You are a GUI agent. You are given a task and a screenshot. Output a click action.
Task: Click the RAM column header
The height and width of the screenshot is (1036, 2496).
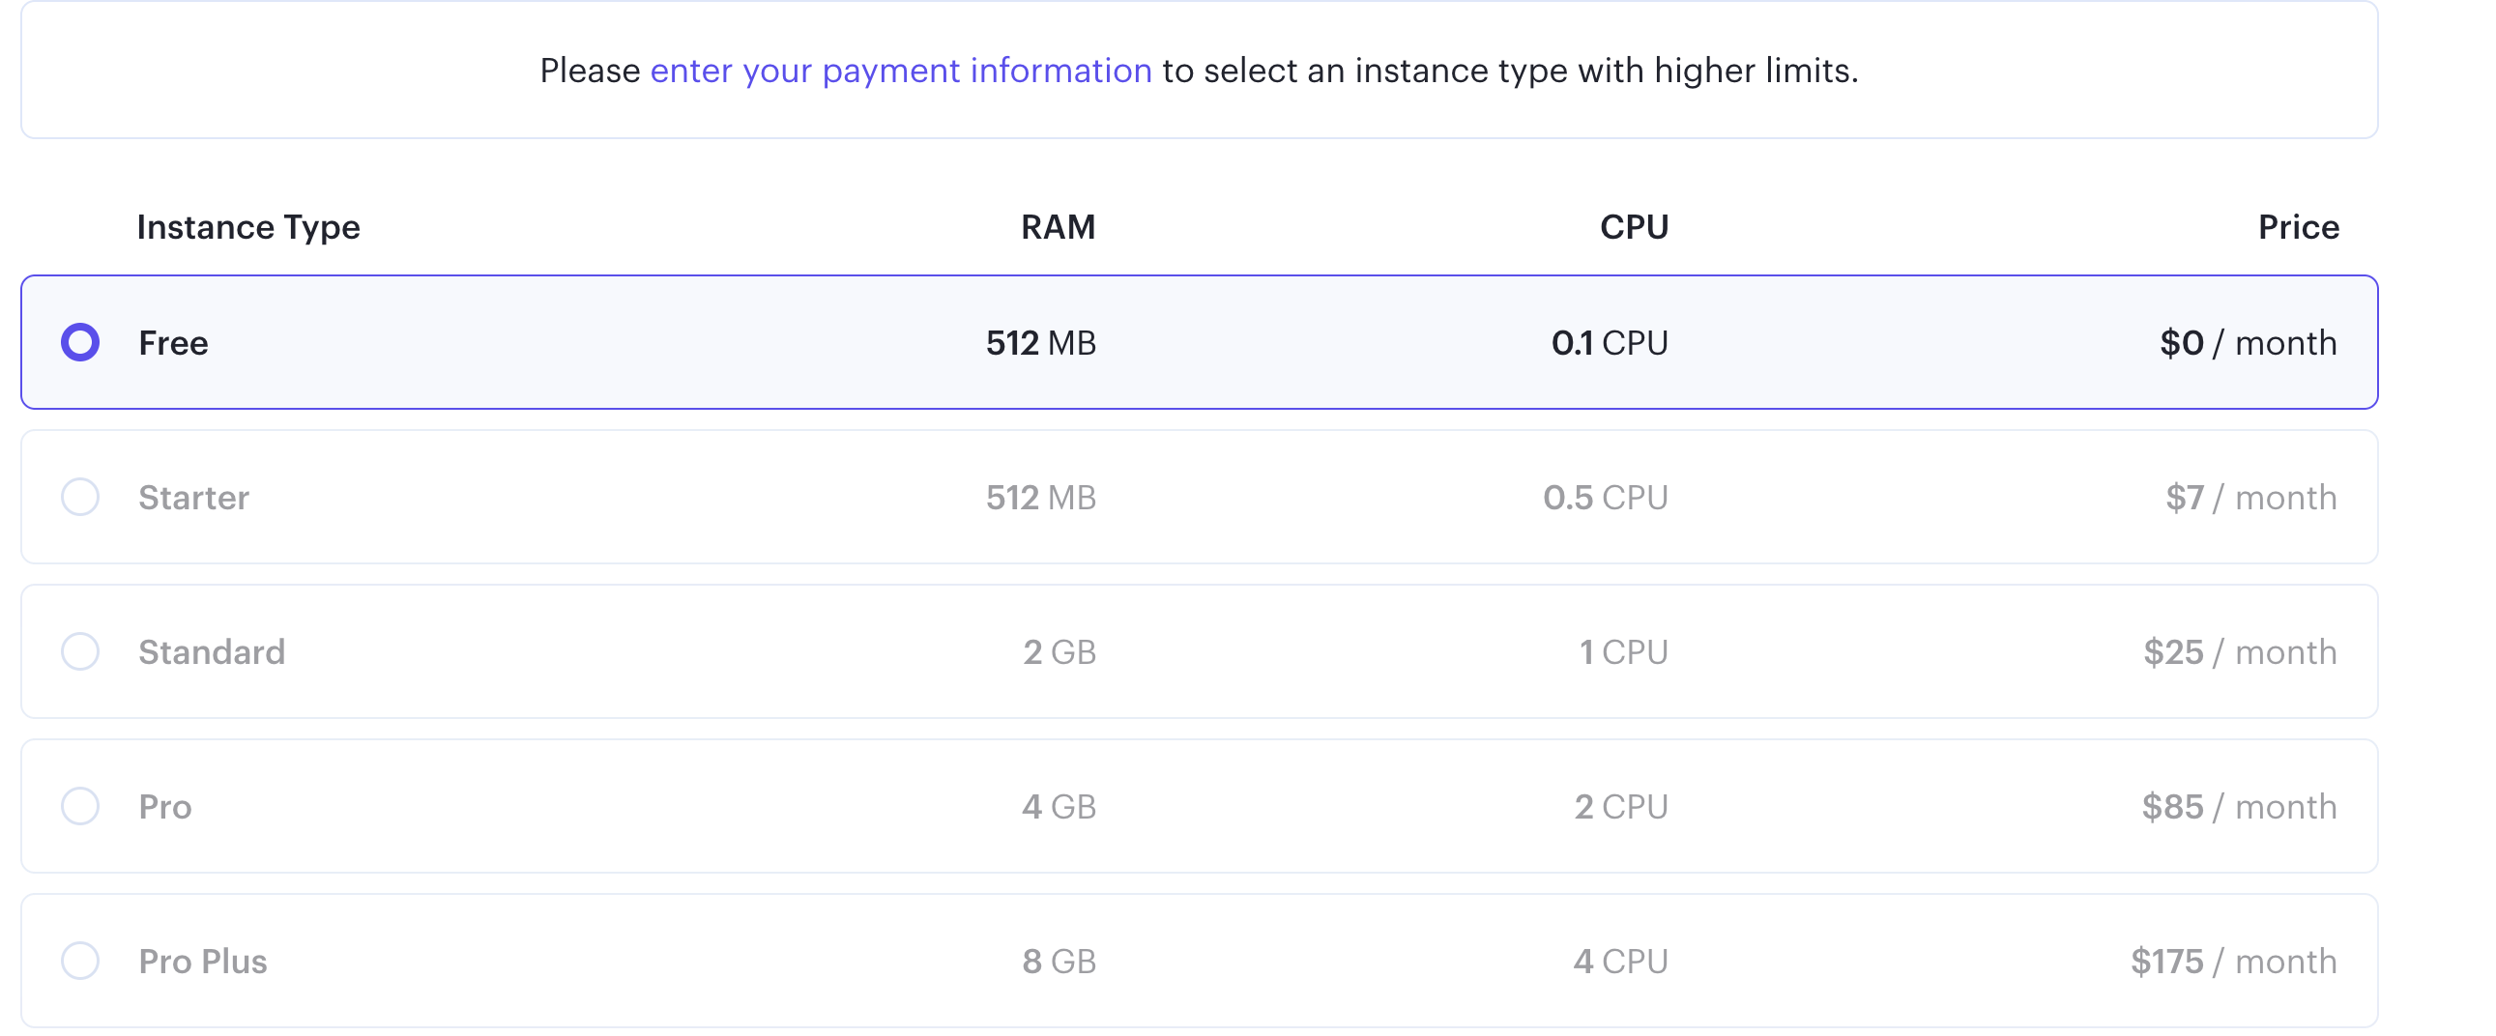(1058, 227)
